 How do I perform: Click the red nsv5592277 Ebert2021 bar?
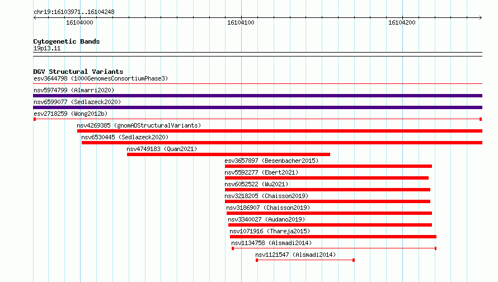[327, 178]
